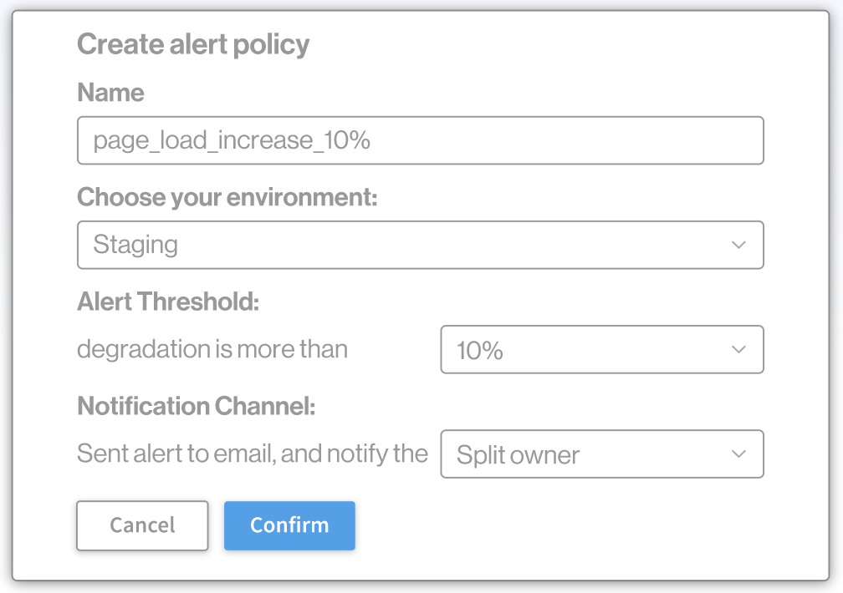Viewport: 843px width, 593px height.
Task: Open the Split owner notification dropdown
Action: point(601,454)
